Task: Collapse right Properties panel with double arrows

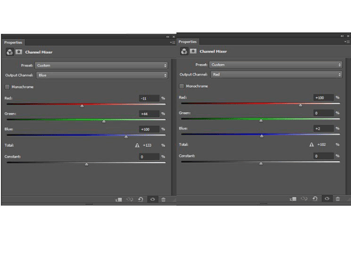Action: 342,36
